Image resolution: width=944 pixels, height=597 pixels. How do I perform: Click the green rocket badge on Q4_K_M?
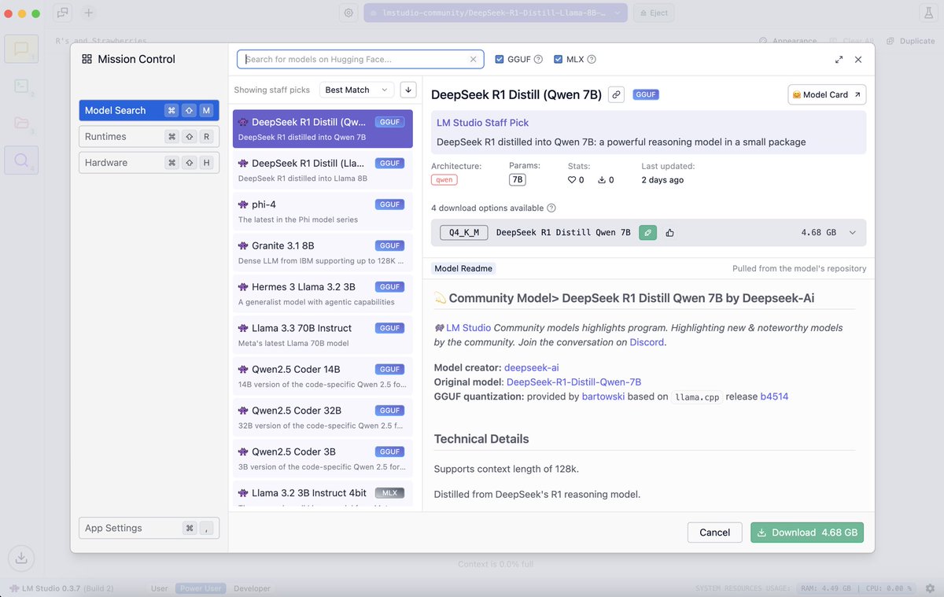[x=647, y=233]
